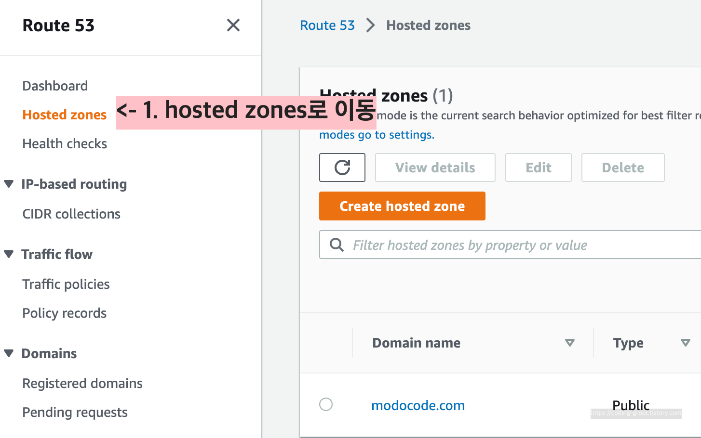Click Create hosted zone button

coord(402,206)
